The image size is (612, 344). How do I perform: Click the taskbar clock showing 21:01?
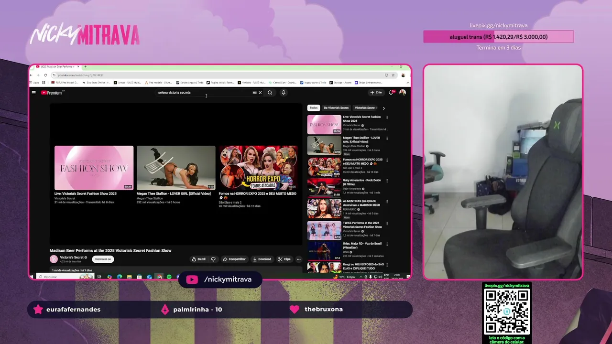click(x=397, y=277)
